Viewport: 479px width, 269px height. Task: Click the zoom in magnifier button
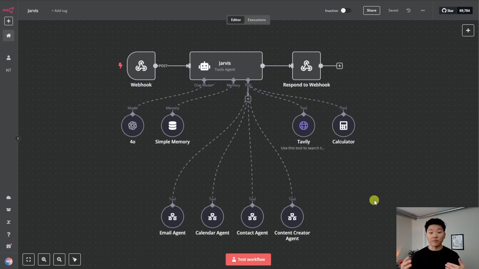[44, 259]
